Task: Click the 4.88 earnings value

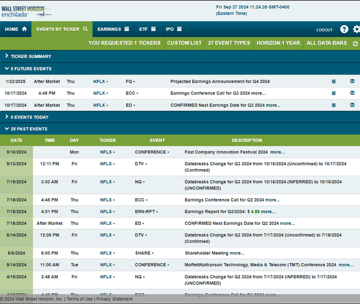Action: coord(255,211)
